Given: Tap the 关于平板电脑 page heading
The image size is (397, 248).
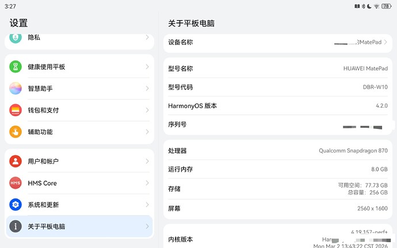Looking at the screenshot, I should (192, 24).
